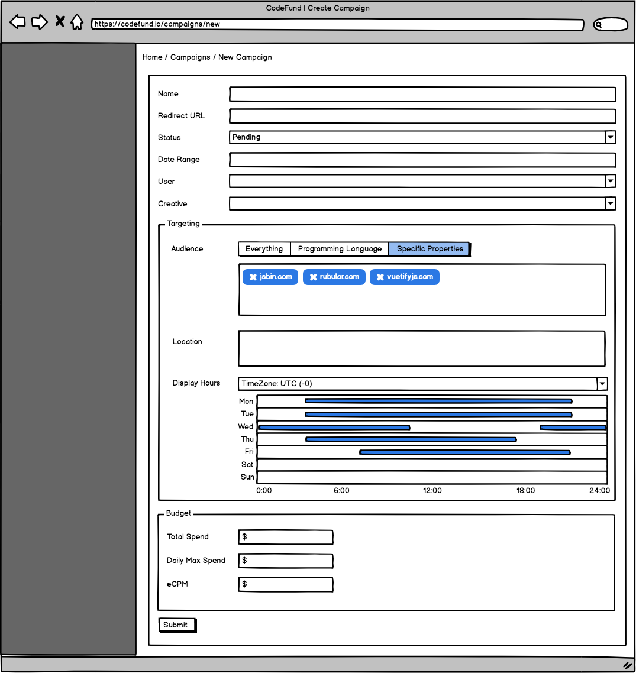Navigate to Home via the breadcrumb
The width and height of the screenshot is (636, 673).
[x=152, y=57]
